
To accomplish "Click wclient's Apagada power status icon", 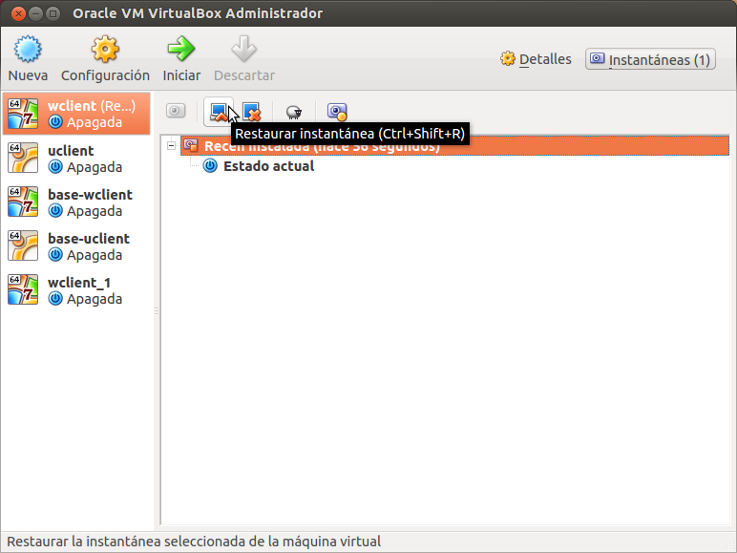I will [x=55, y=122].
